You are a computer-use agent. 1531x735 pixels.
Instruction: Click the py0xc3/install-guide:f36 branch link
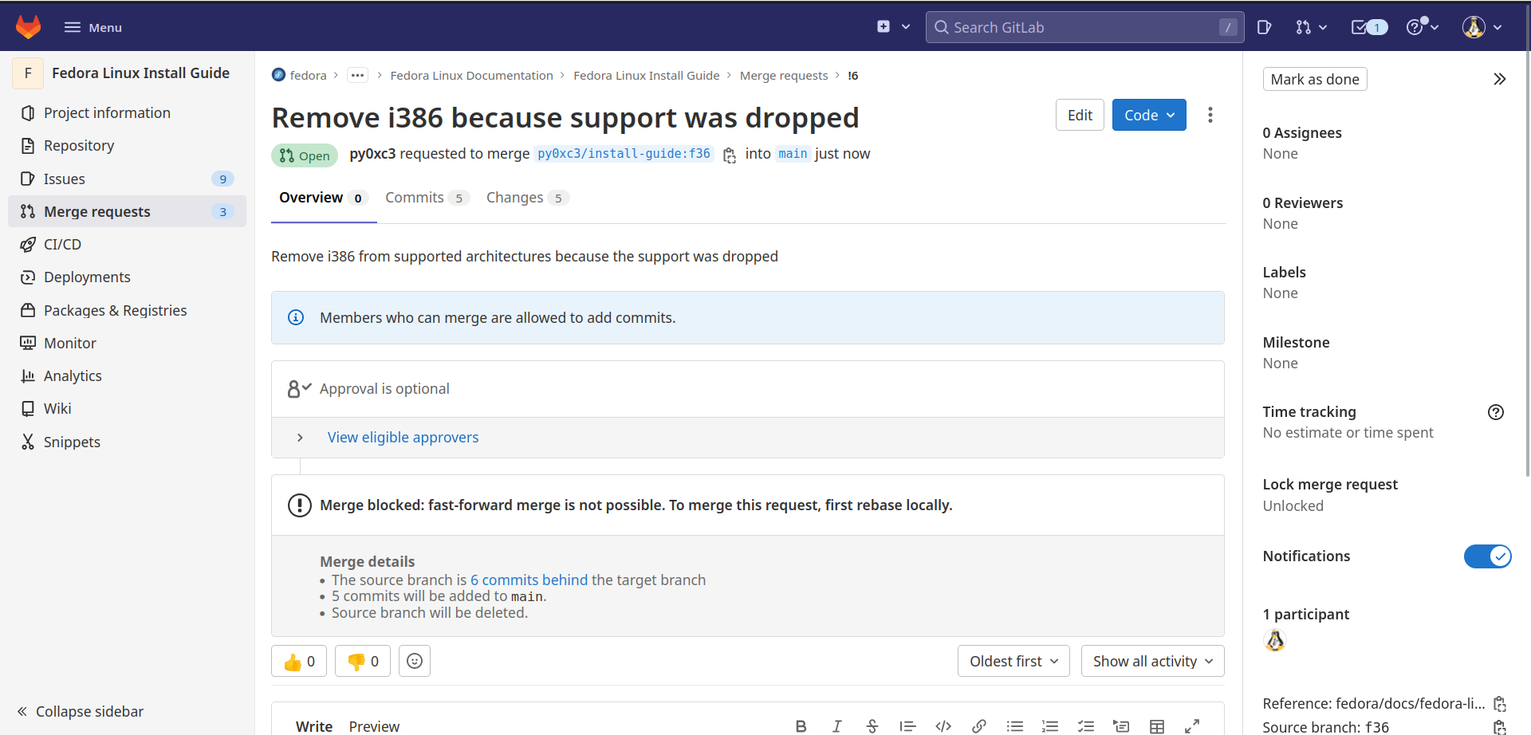point(624,154)
